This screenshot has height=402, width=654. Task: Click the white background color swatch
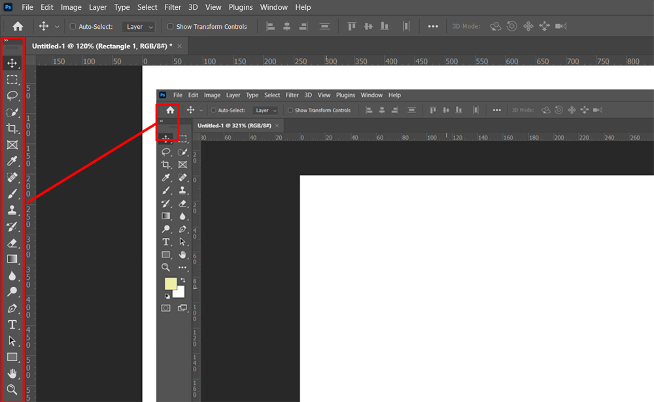pos(180,293)
